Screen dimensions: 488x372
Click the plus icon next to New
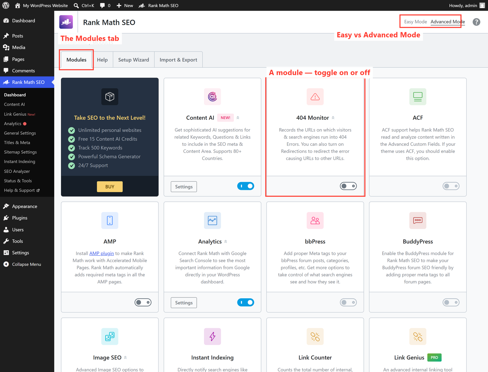point(119,5)
